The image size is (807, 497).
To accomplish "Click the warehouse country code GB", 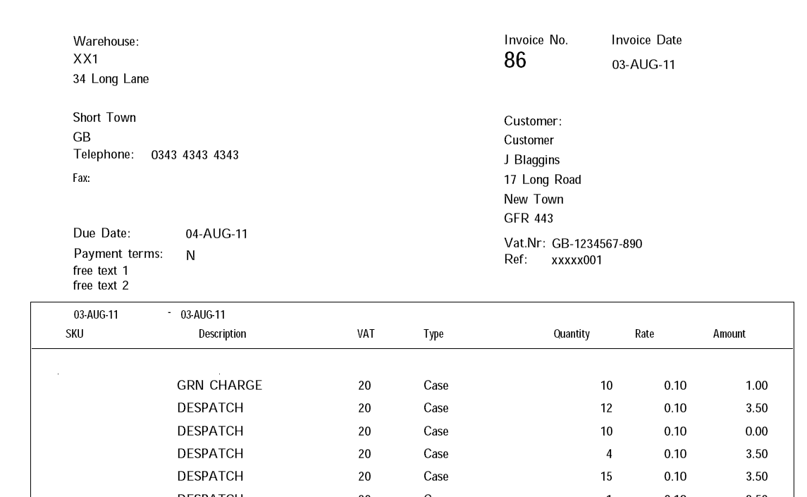I will pyautogui.click(x=82, y=137).
